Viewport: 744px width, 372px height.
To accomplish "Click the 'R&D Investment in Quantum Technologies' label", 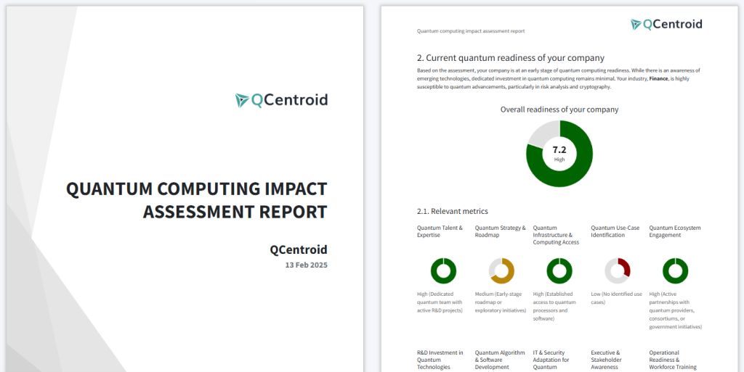I will tap(440, 360).
